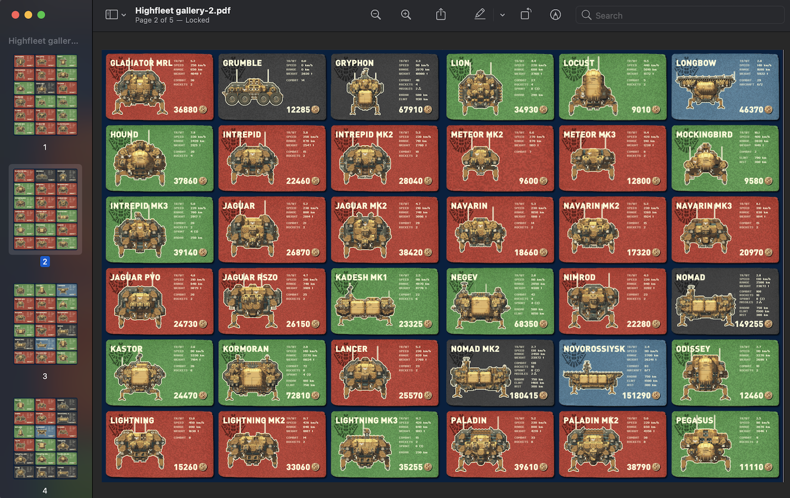This screenshot has width=790, height=498.
Task: Select the page 2 thumbnail
Action: tap(45, 209)
